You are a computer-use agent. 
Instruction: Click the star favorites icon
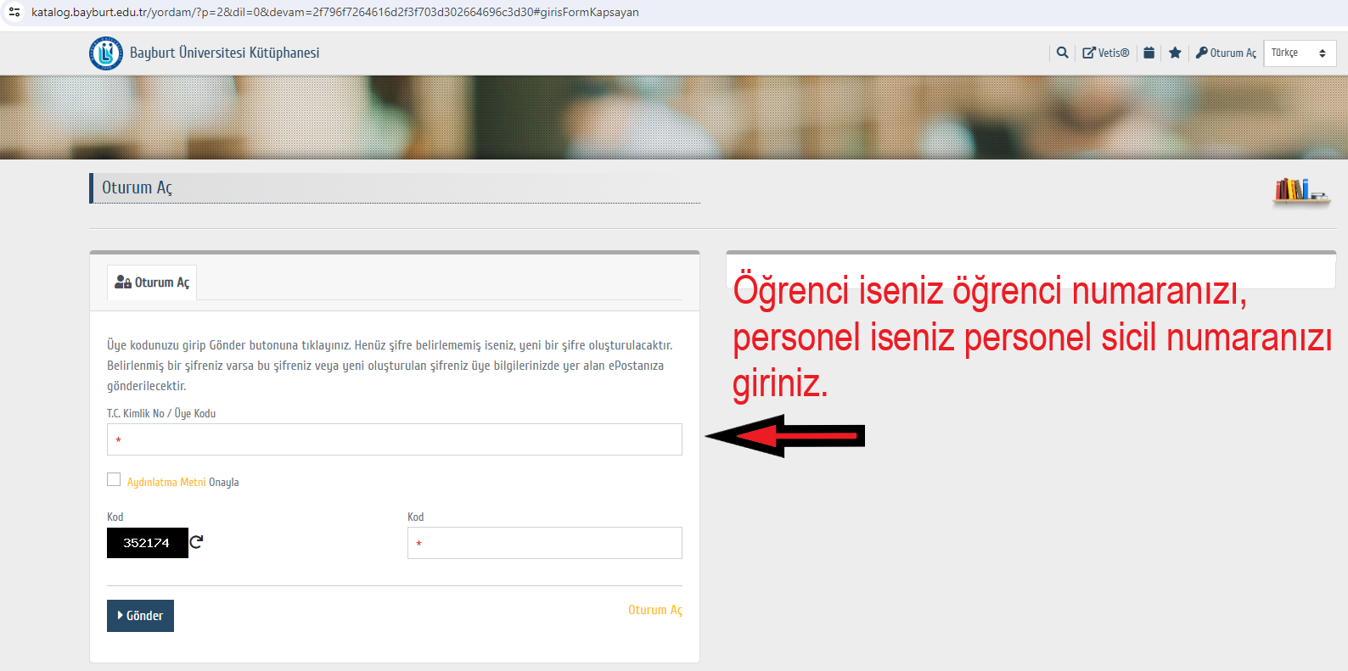[x=1175, y=53]
